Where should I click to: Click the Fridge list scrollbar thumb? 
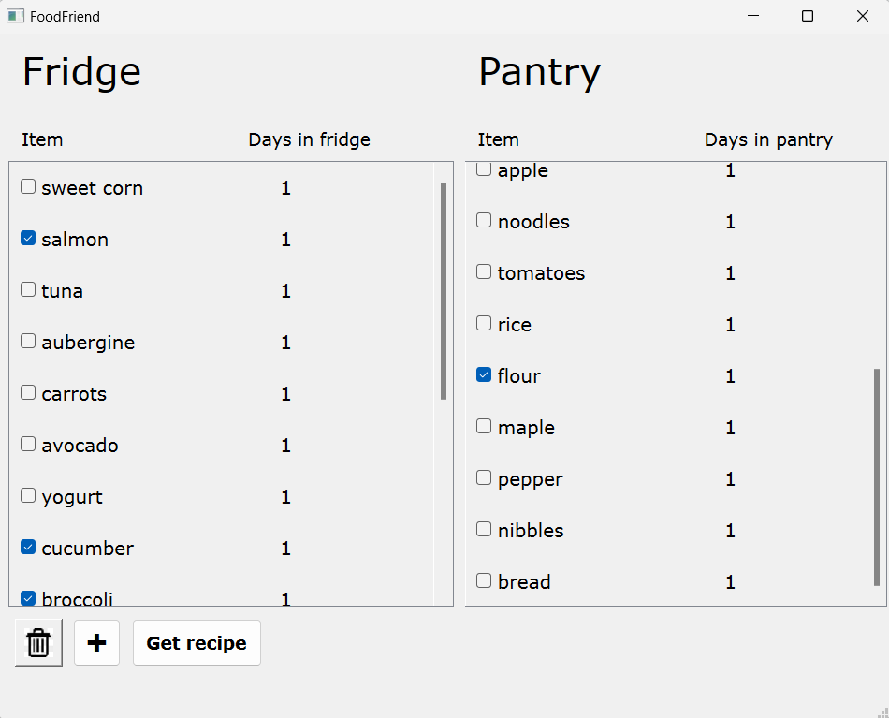coord(444,290)
